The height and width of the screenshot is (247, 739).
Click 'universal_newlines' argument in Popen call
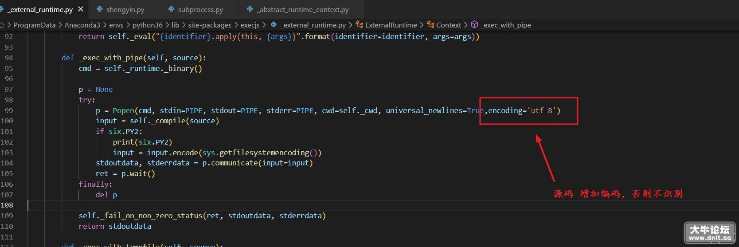(424, 110)
